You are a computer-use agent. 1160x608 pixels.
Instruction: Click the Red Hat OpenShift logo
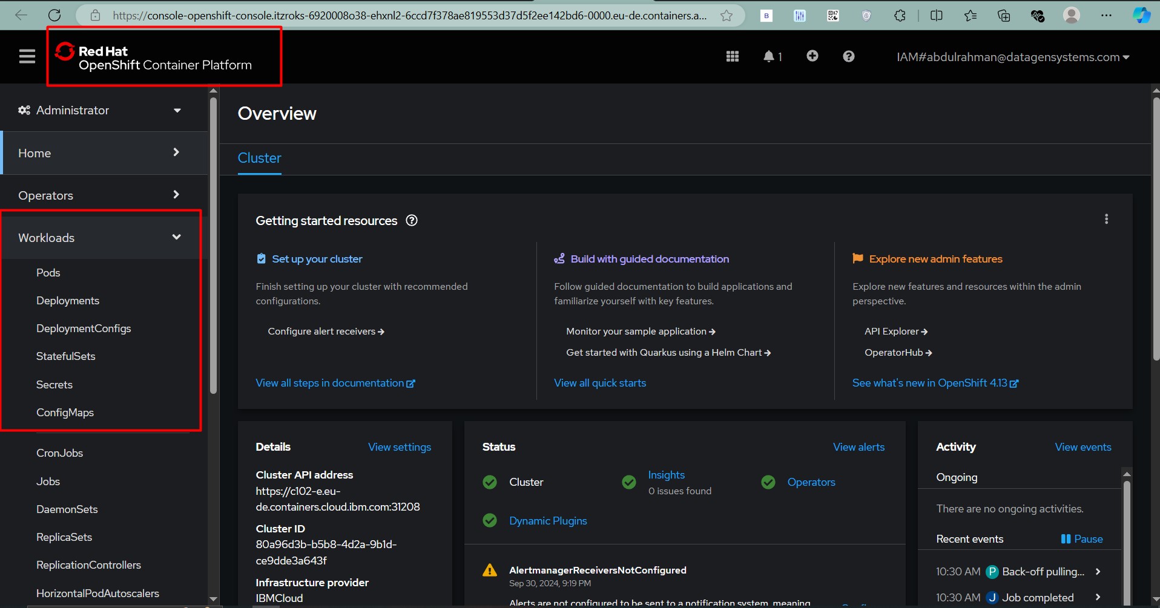coord(153,57)
